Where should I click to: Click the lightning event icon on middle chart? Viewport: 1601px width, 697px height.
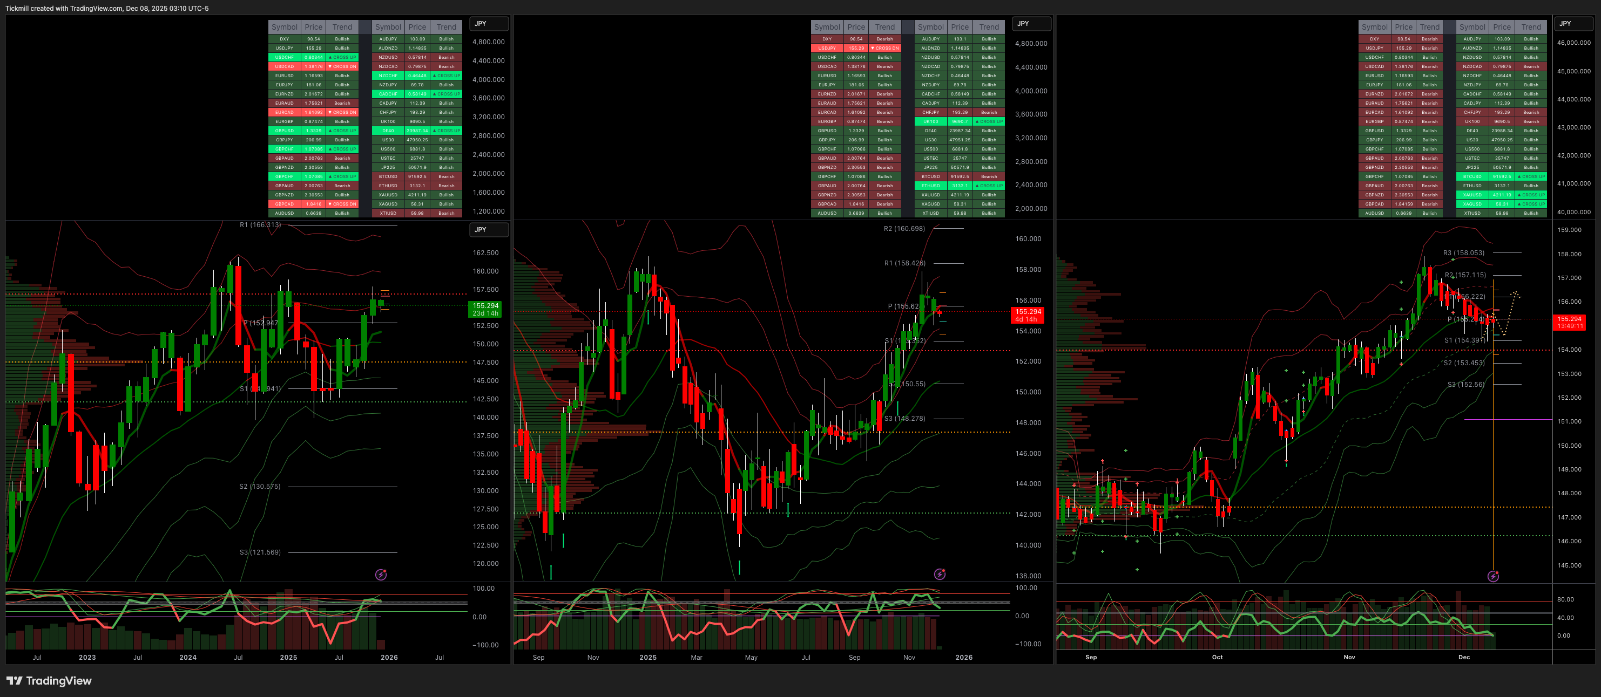click(940, 574)
